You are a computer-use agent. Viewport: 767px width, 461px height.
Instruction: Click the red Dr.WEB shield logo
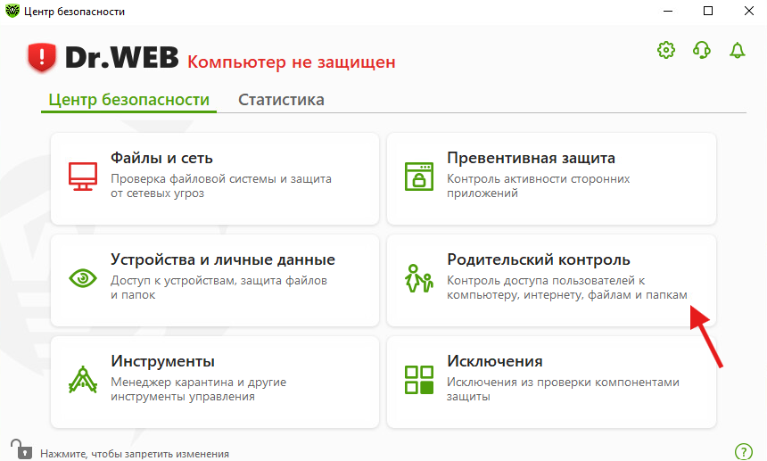pyautogui.click(x=42, y=58)
